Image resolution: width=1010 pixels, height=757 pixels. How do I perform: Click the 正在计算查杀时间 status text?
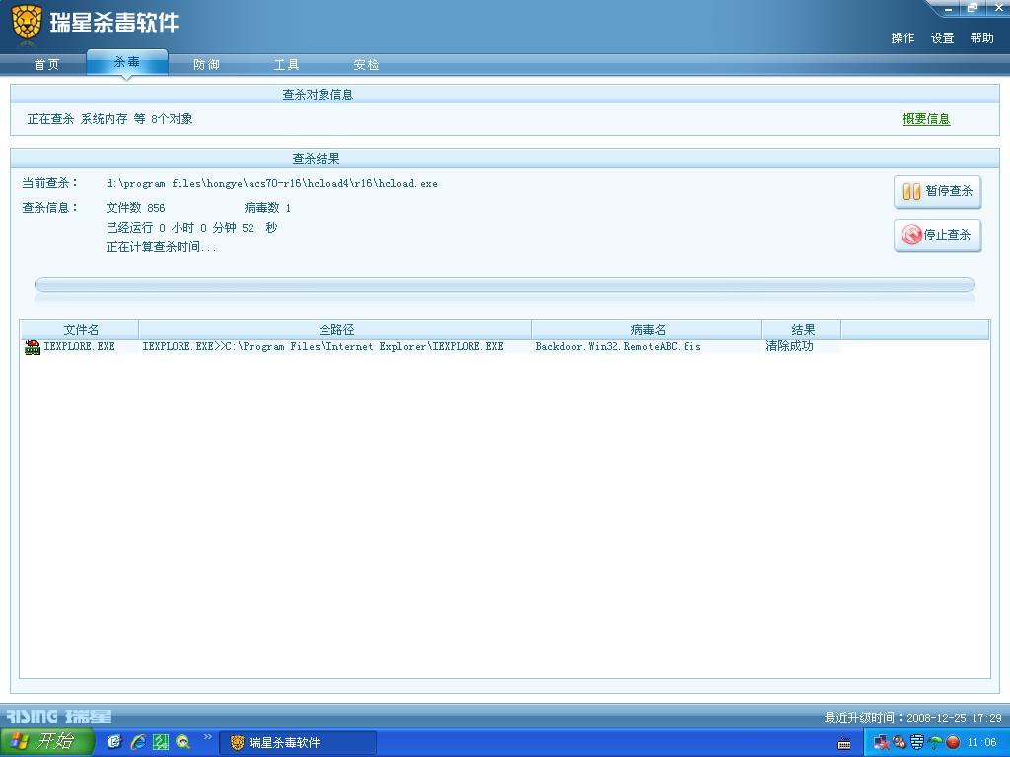pyautogui.click(x=161, y=247)
